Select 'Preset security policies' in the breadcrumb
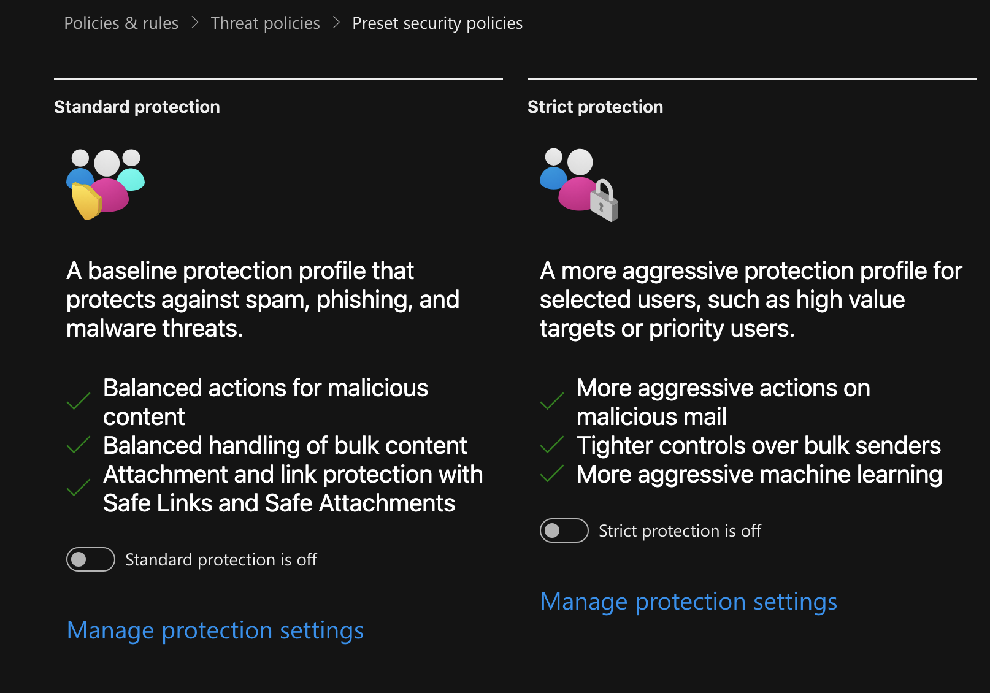 pos(437,23)
